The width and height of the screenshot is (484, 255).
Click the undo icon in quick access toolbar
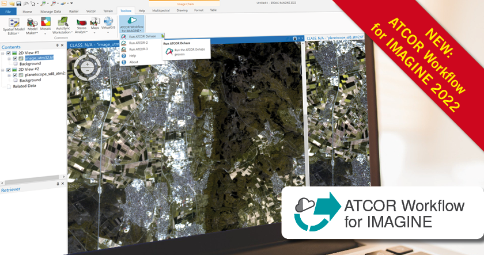[x=25, y=3]
